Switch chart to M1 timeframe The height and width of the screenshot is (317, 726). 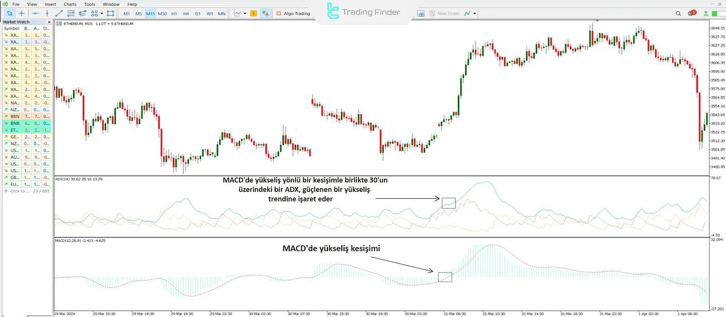(x=127, y=14)
